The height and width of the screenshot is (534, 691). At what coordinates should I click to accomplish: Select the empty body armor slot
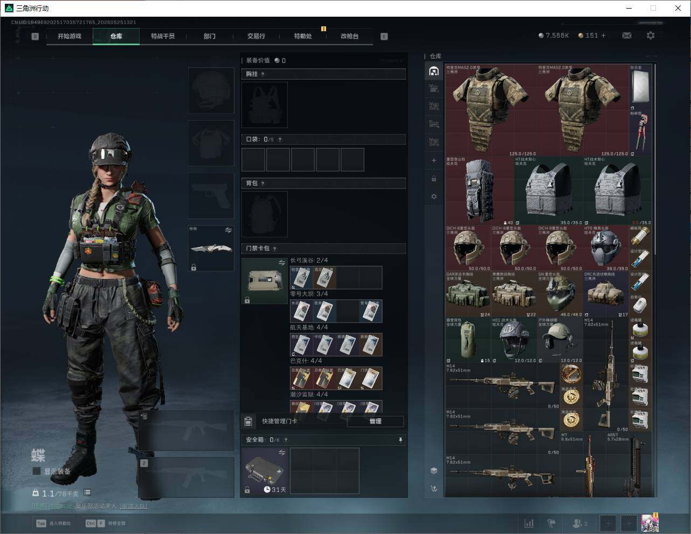click(211, 143)
